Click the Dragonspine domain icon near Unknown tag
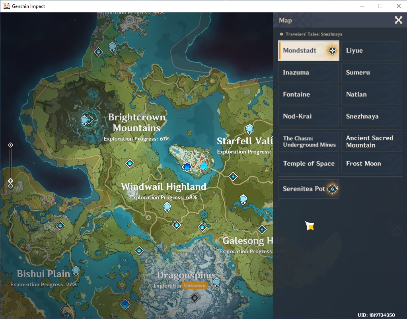 (x=195, y=297)
